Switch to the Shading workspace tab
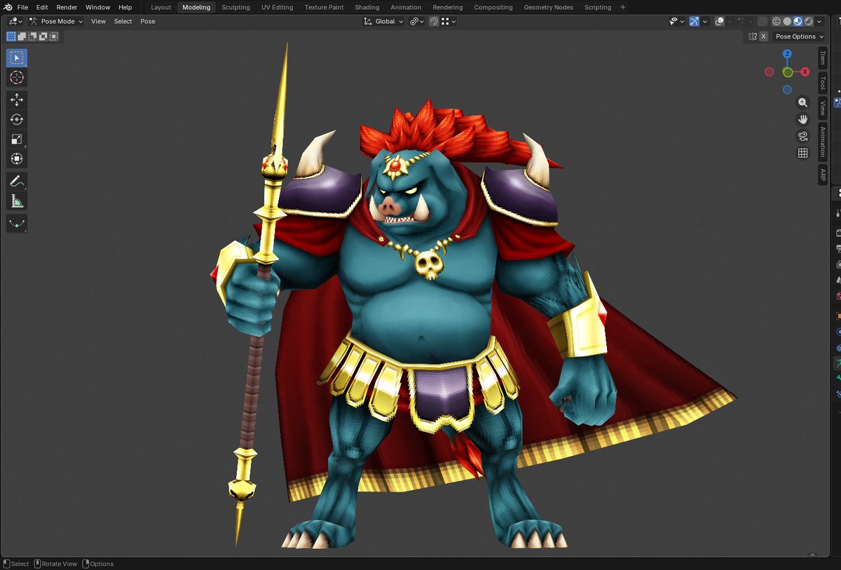This screenshot has width=841, height=570. (367, 7)
